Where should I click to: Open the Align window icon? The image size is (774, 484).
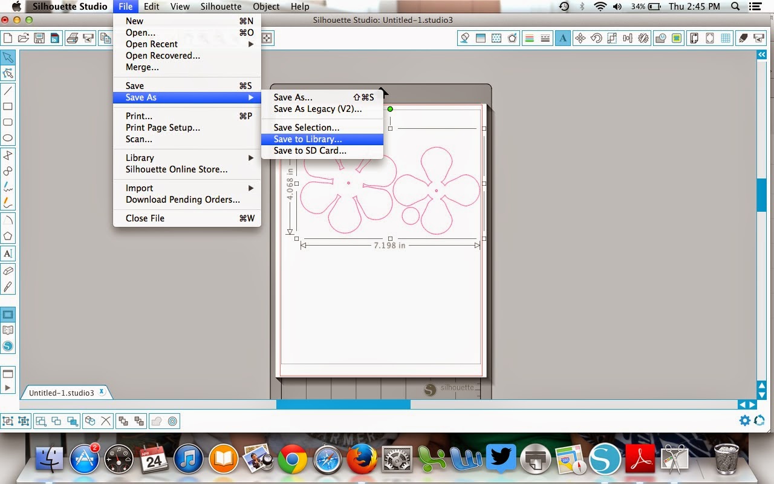click(628, 38)
